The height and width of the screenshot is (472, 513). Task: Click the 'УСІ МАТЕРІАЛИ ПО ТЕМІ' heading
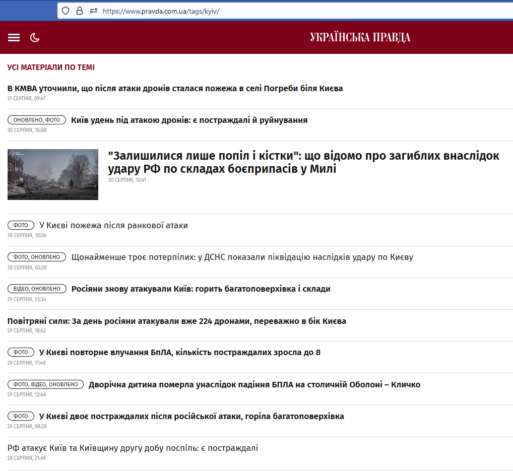(x=51, y=68)
